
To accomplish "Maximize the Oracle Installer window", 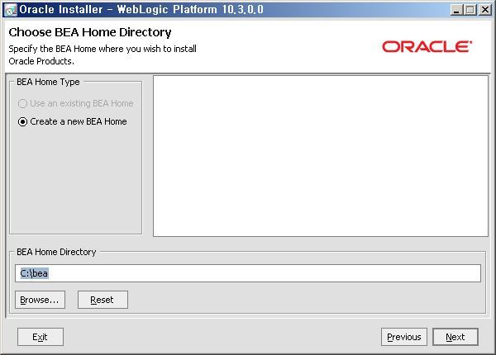I will [x=470, y=10].
